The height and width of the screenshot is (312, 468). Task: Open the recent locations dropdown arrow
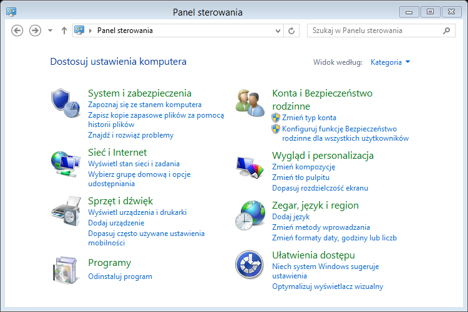coord(50,31)
